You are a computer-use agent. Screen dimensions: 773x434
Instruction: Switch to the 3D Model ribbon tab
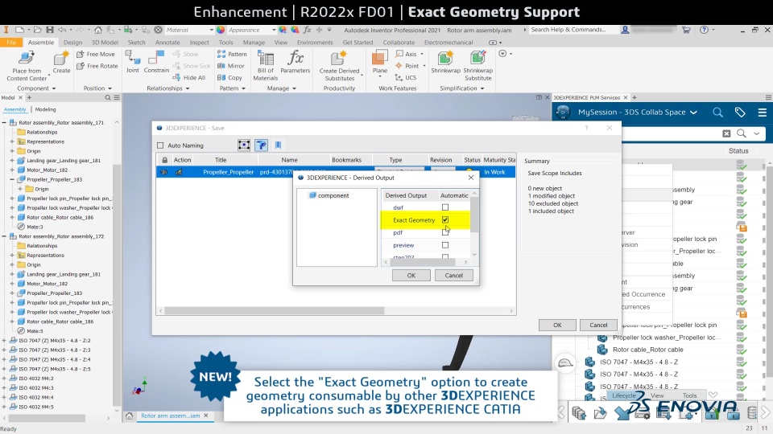click(x=105, y=43)
